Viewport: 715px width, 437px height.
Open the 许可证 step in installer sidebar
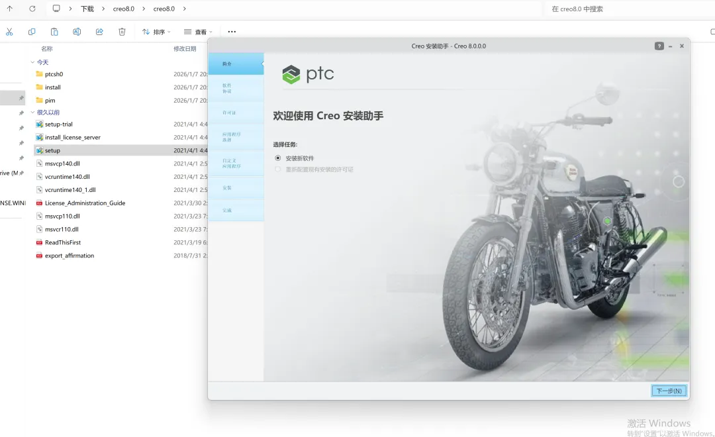[x=236, y=113]
